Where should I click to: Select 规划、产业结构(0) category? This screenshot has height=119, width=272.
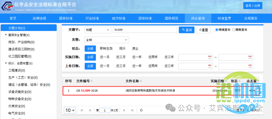(x=21, y=42)
